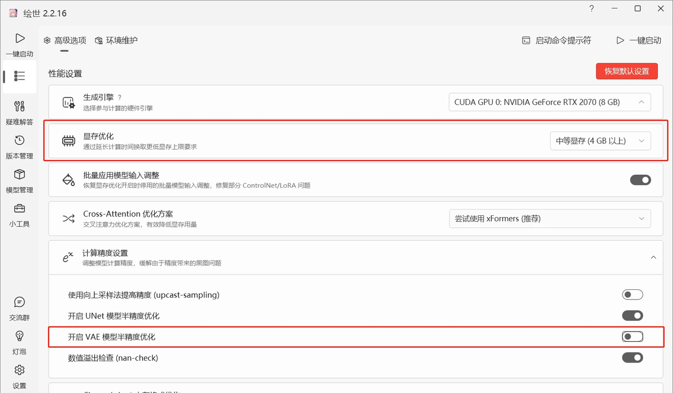Open 显存优化 memory level dropdown
Image resolution: width=673 pixels, height=393 pixels.
pyautogui.click(x=600, y=141)
